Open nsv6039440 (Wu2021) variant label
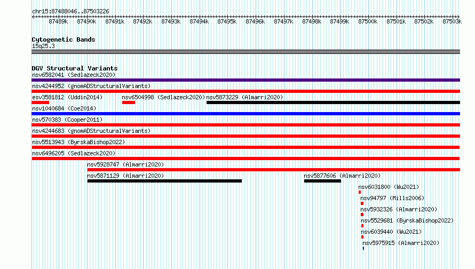 pyautogui.click(x=391, y=232)
